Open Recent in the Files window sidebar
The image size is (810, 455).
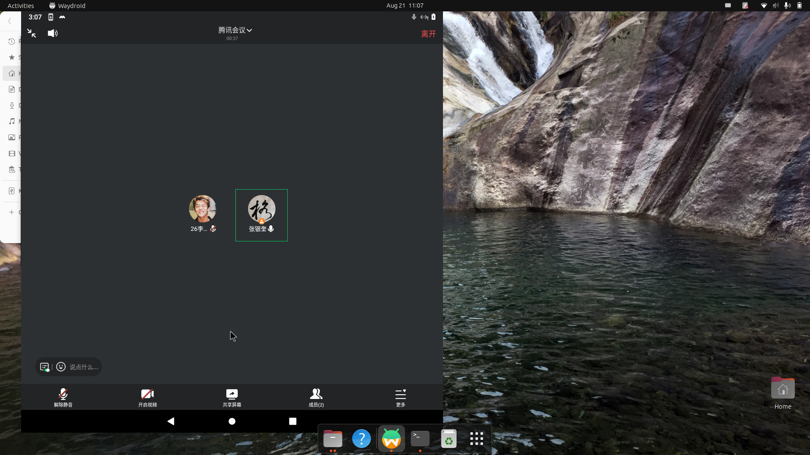click(12, 41)
